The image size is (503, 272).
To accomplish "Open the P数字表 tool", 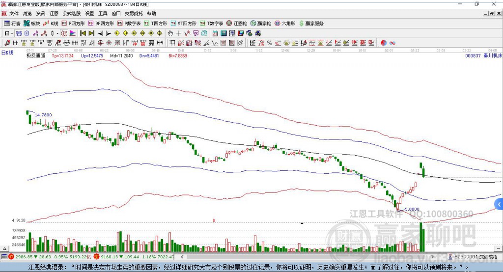I will click(x=129, y=24).
